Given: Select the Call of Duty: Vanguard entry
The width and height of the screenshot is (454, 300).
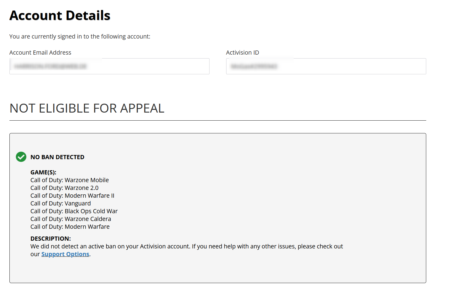Looking at the screenshot, I should click(x=61, y=204).
